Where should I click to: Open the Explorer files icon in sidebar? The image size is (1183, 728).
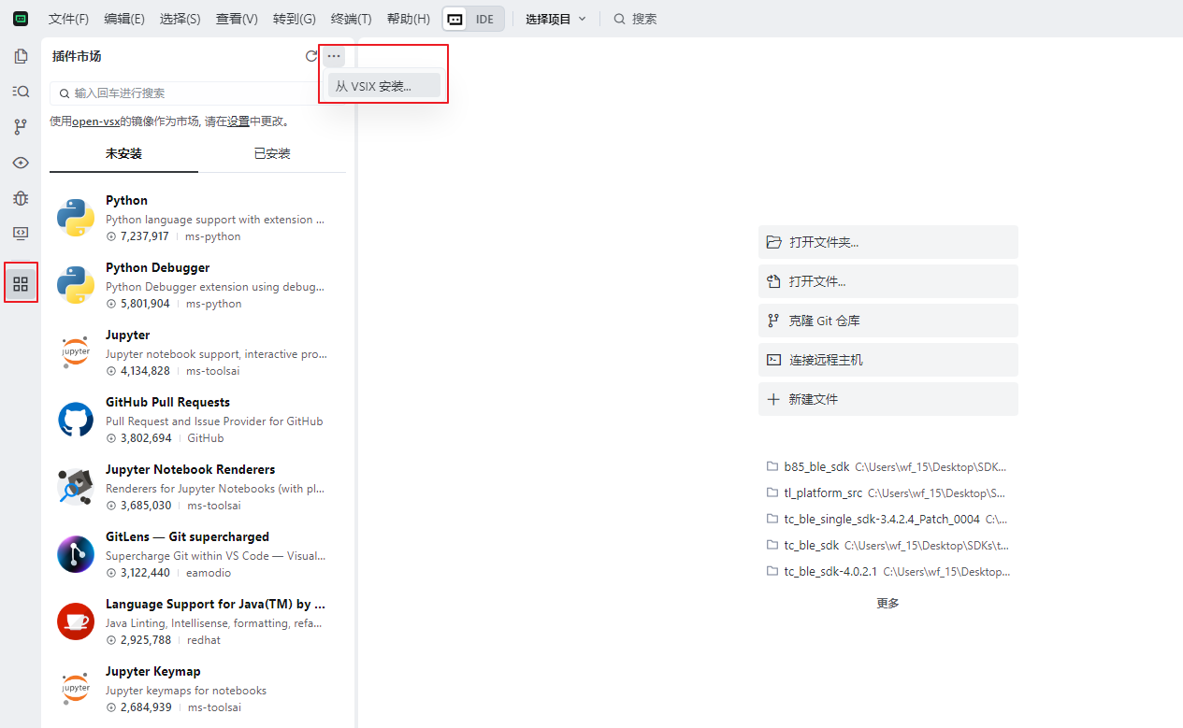21,56
